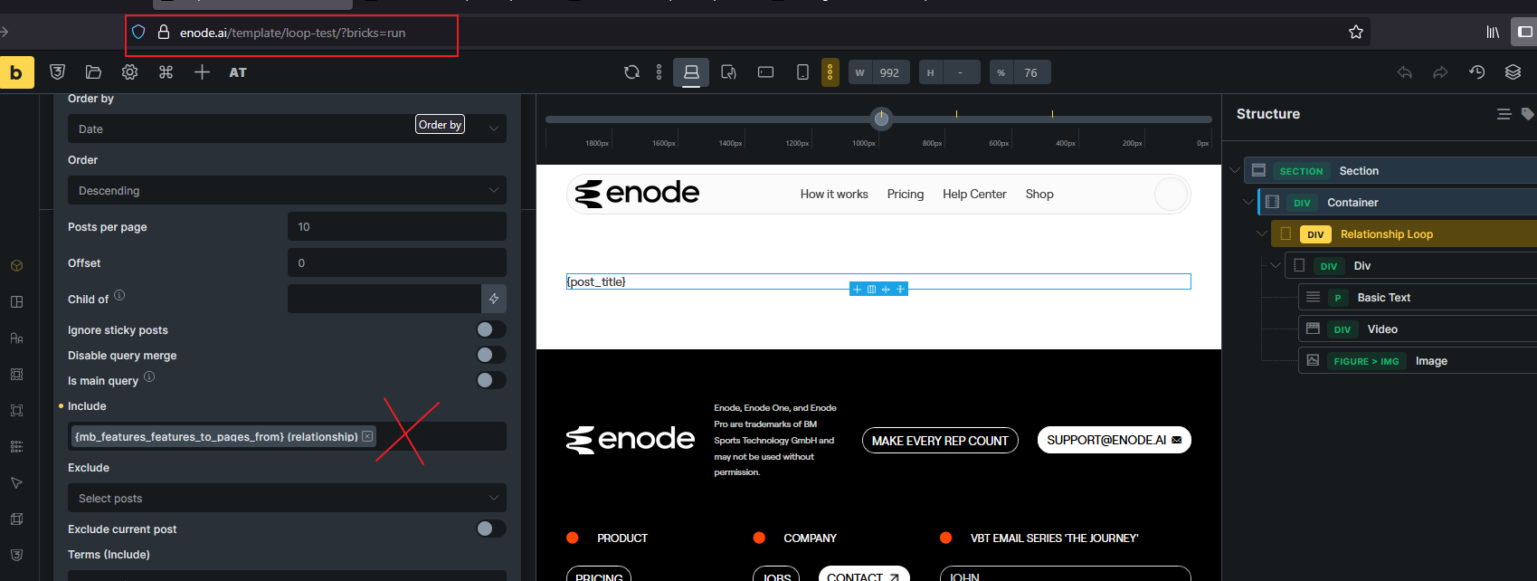Click the typography "Aa" sidebar icon
This screenshot has width=1537, height=581.
16,338
